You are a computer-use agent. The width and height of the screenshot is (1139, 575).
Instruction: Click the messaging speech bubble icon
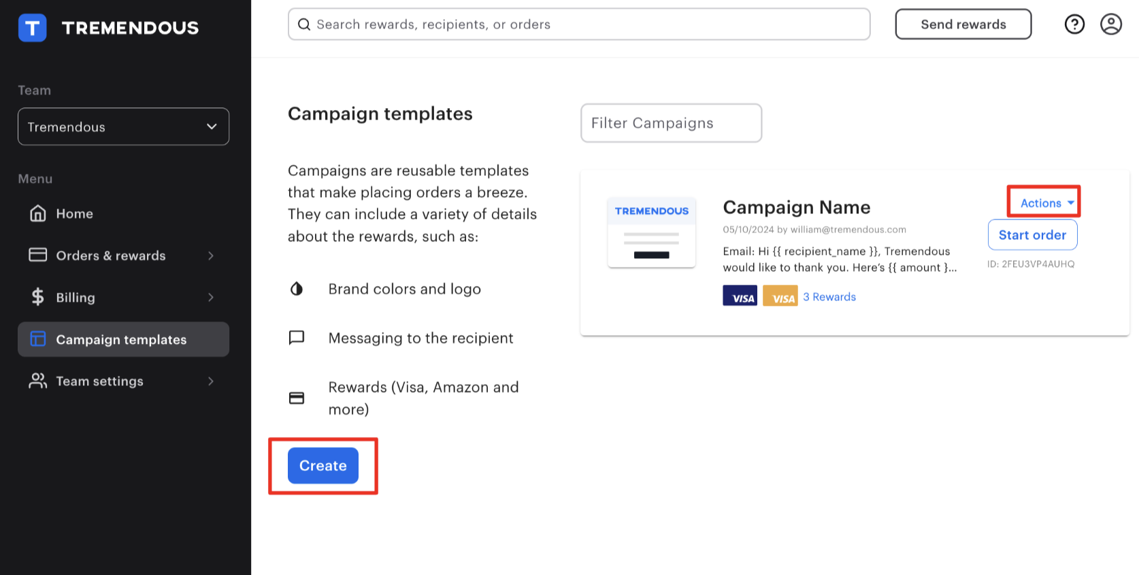(297, 338)
